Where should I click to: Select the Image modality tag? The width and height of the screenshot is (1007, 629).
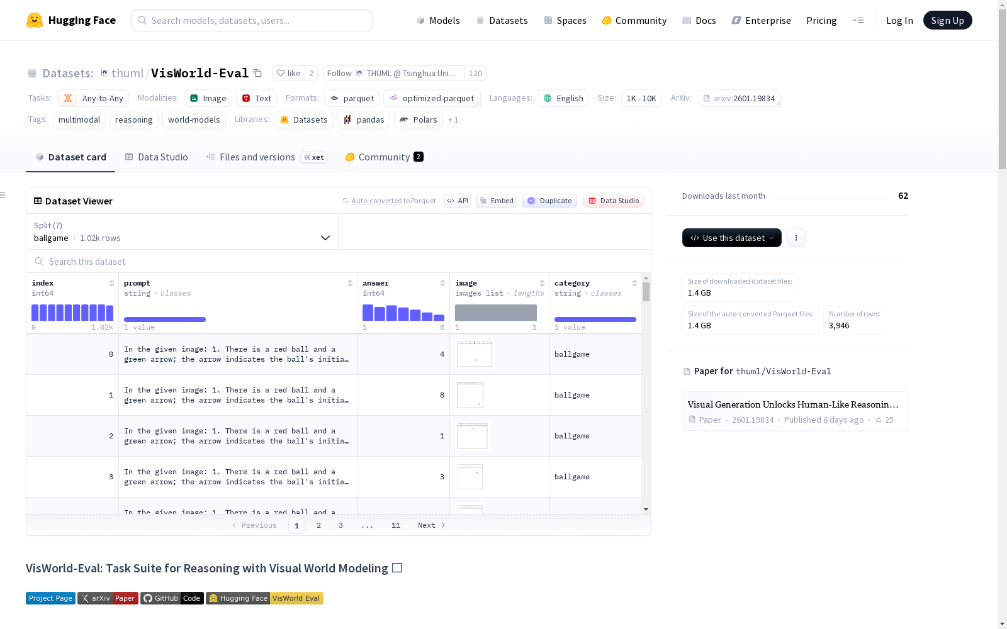208,98
